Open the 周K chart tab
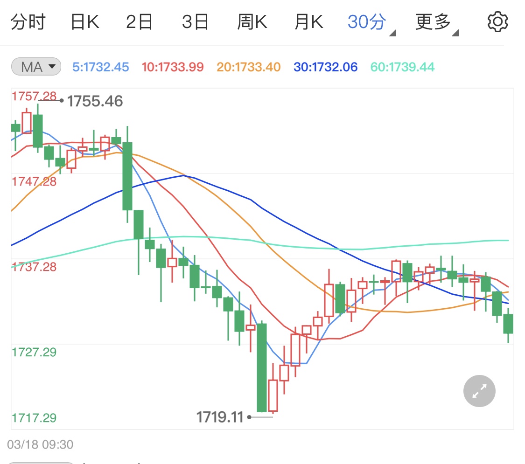Viewport: 525px width, 464px height. (252, 22)
